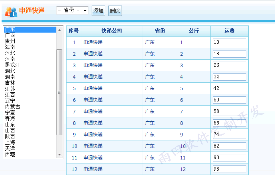Select 吉林 in the province list

click(30, 83)
